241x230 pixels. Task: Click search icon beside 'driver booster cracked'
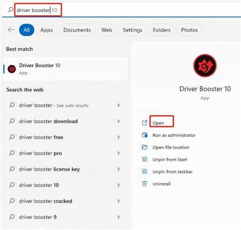[x=12, y=201]
